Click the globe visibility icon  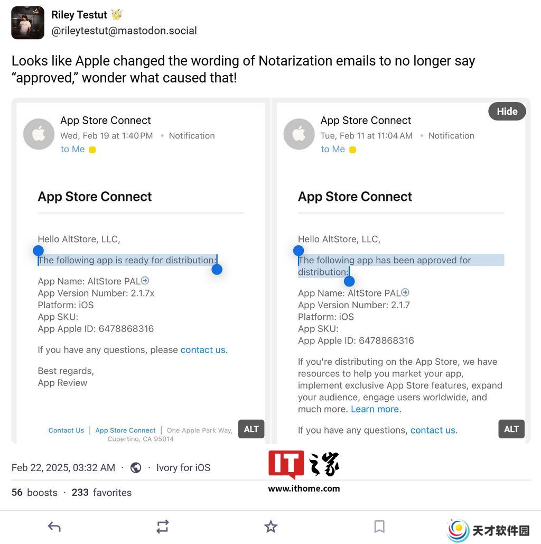(x=136, y=468)
